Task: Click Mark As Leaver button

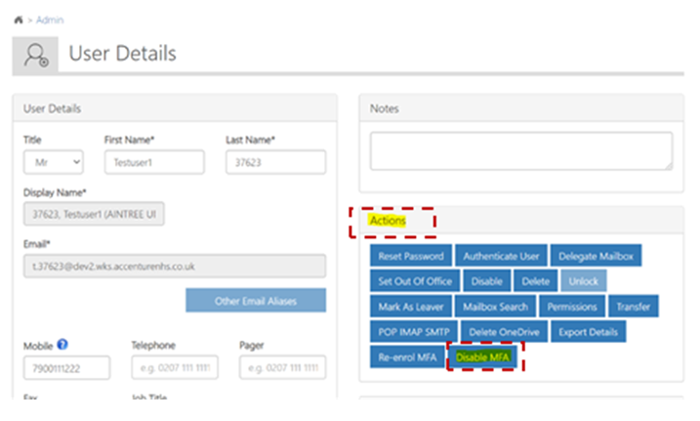Action: point(411,307)
